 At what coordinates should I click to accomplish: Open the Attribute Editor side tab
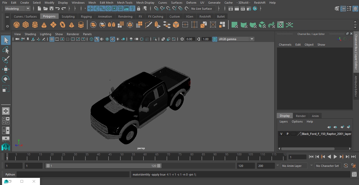[356, 87]
